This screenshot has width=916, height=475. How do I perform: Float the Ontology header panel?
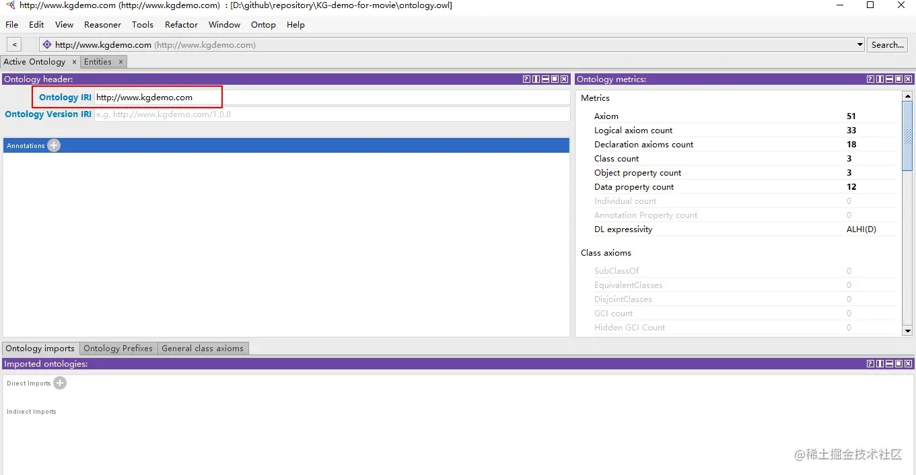[555, 79]
